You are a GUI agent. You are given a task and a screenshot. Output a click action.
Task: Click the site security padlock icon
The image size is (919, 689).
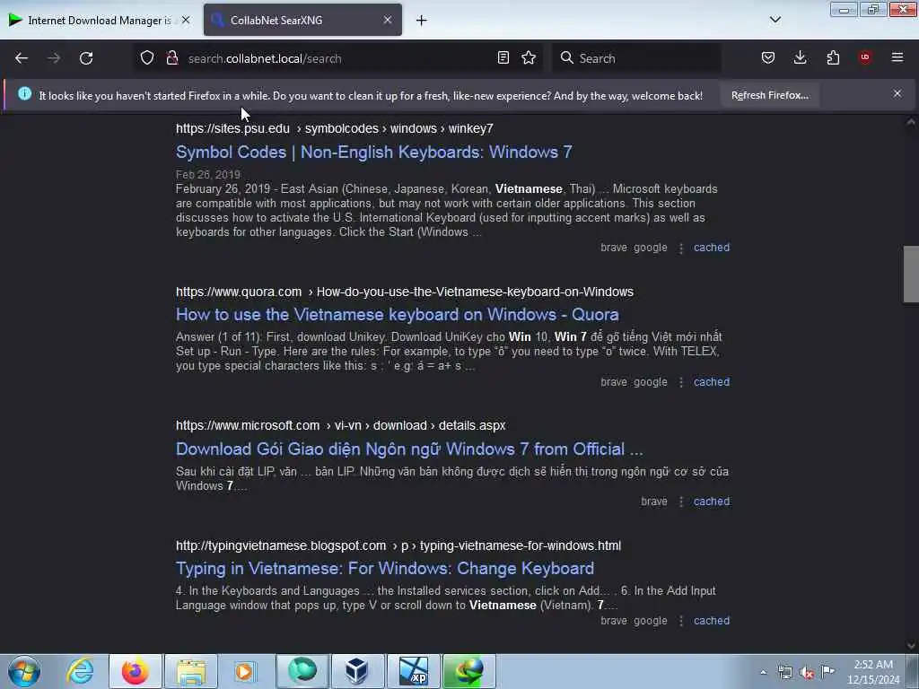pos(172,58)
